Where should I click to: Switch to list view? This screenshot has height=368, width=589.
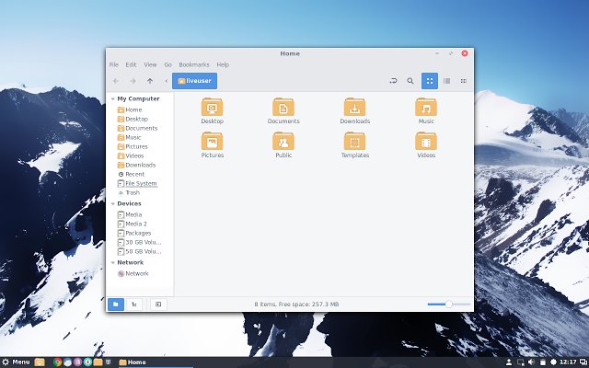click(x=446, y=81)
